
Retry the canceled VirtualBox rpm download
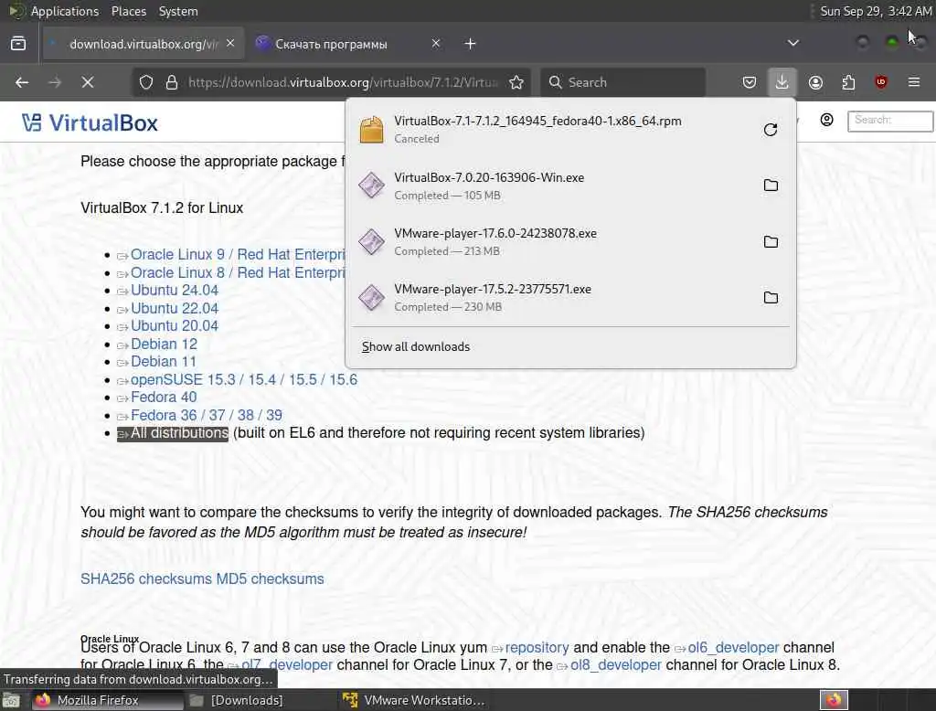click(770, 130)
